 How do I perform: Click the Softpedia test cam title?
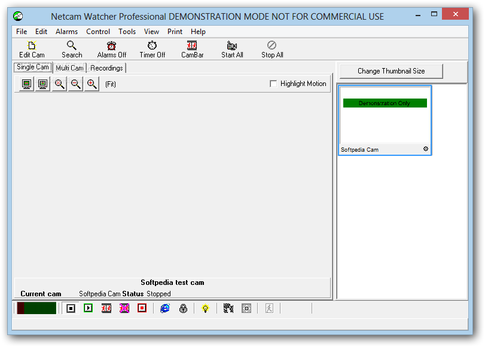pos(172,282)
